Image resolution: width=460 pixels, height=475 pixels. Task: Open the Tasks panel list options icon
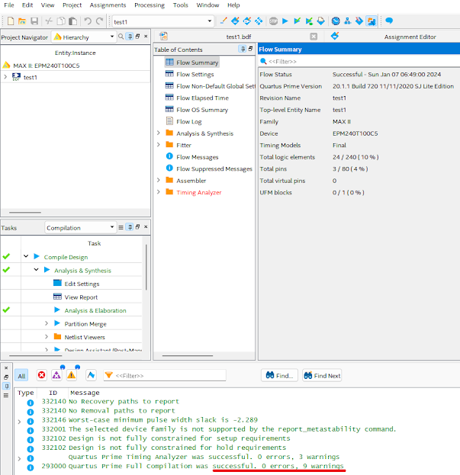[121, 227]
